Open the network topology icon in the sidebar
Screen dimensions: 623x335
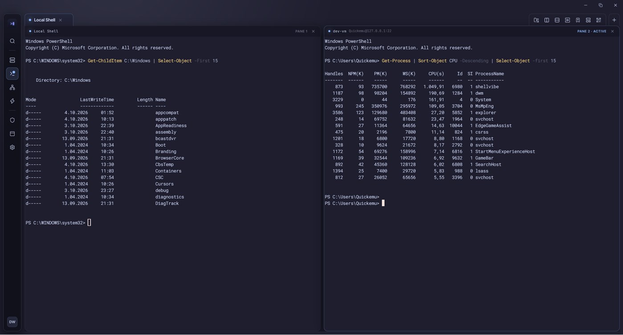point(12,87)
